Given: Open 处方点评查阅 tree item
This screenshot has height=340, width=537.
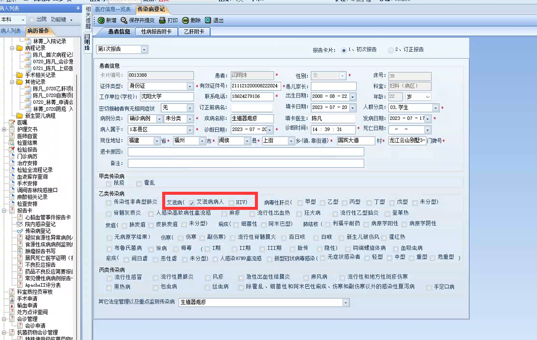Looking at the screenshot, I should click(32, 312).
